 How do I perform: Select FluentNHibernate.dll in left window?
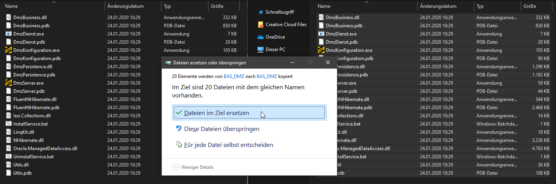pyautogui.click(x=35, y=99)
